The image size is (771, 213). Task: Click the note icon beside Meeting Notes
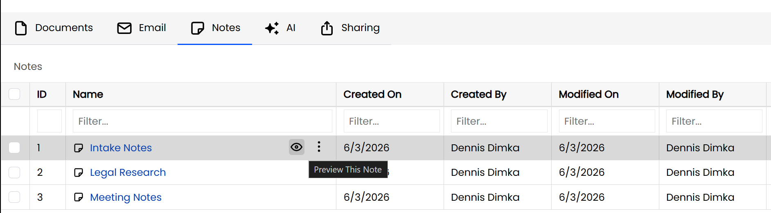(79, 197)
